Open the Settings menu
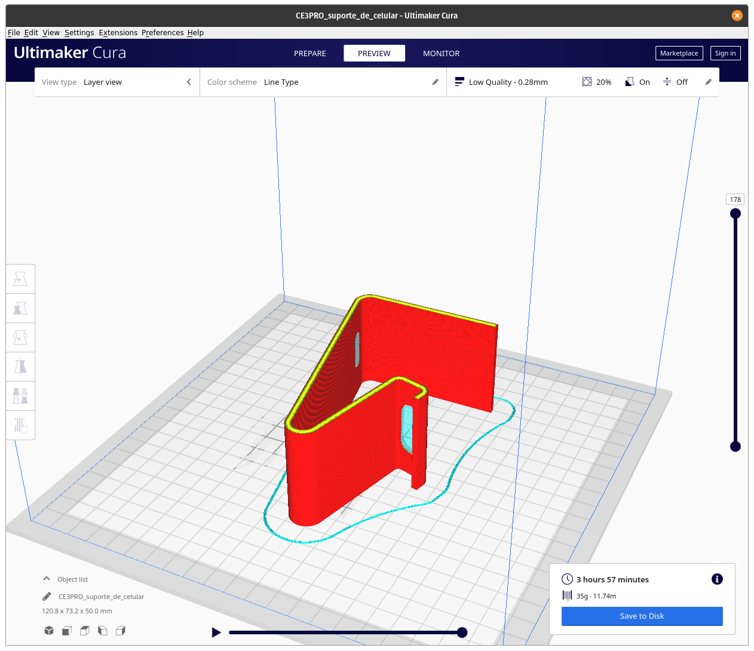The width and height of the screenshot is (754, 651). (x=79, y=32)
